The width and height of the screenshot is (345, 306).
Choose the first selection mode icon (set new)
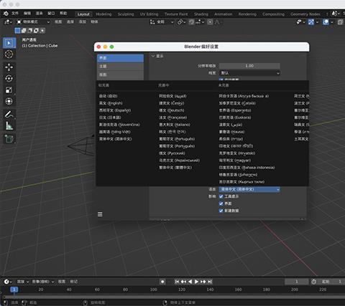click(x=17, y=31)
